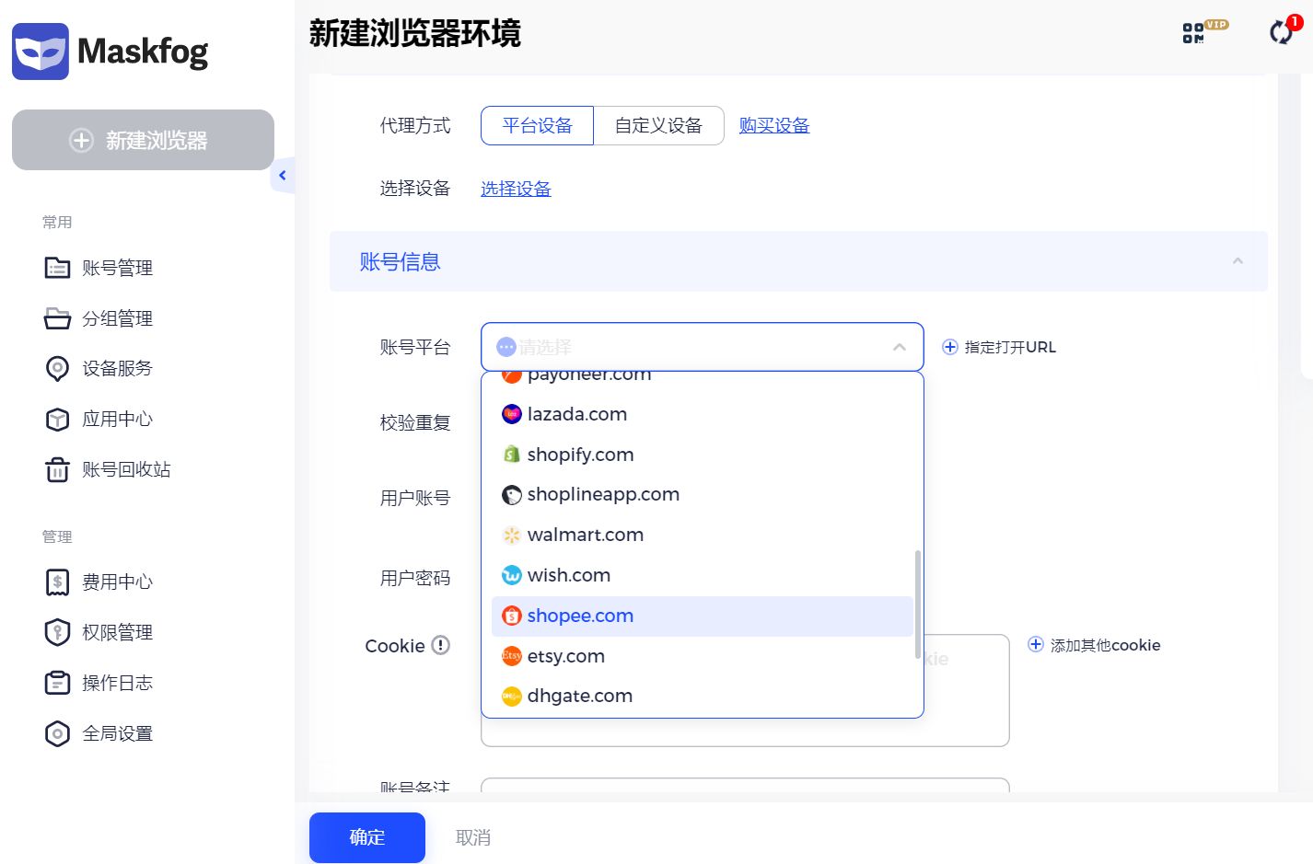Screen dimensions: 1313x864
Task: Click the Cookie info exclamation icon
Action: [441, 645]
